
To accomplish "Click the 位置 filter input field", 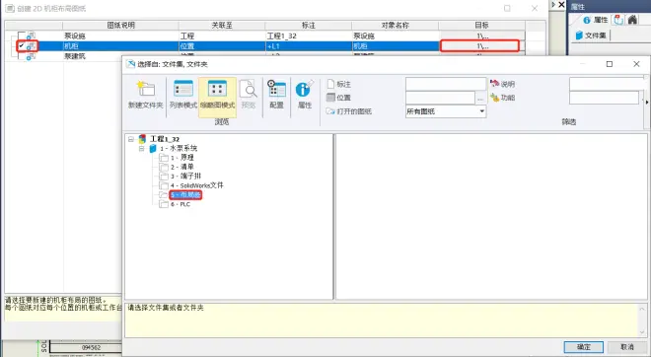I will [441, 98].
